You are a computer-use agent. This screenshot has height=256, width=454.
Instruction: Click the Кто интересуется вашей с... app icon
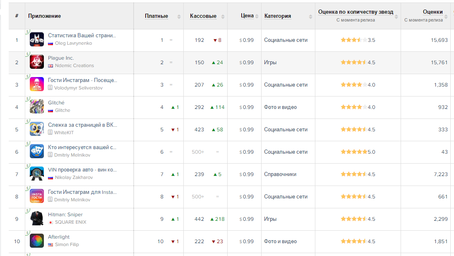click(x=37, y=151)
